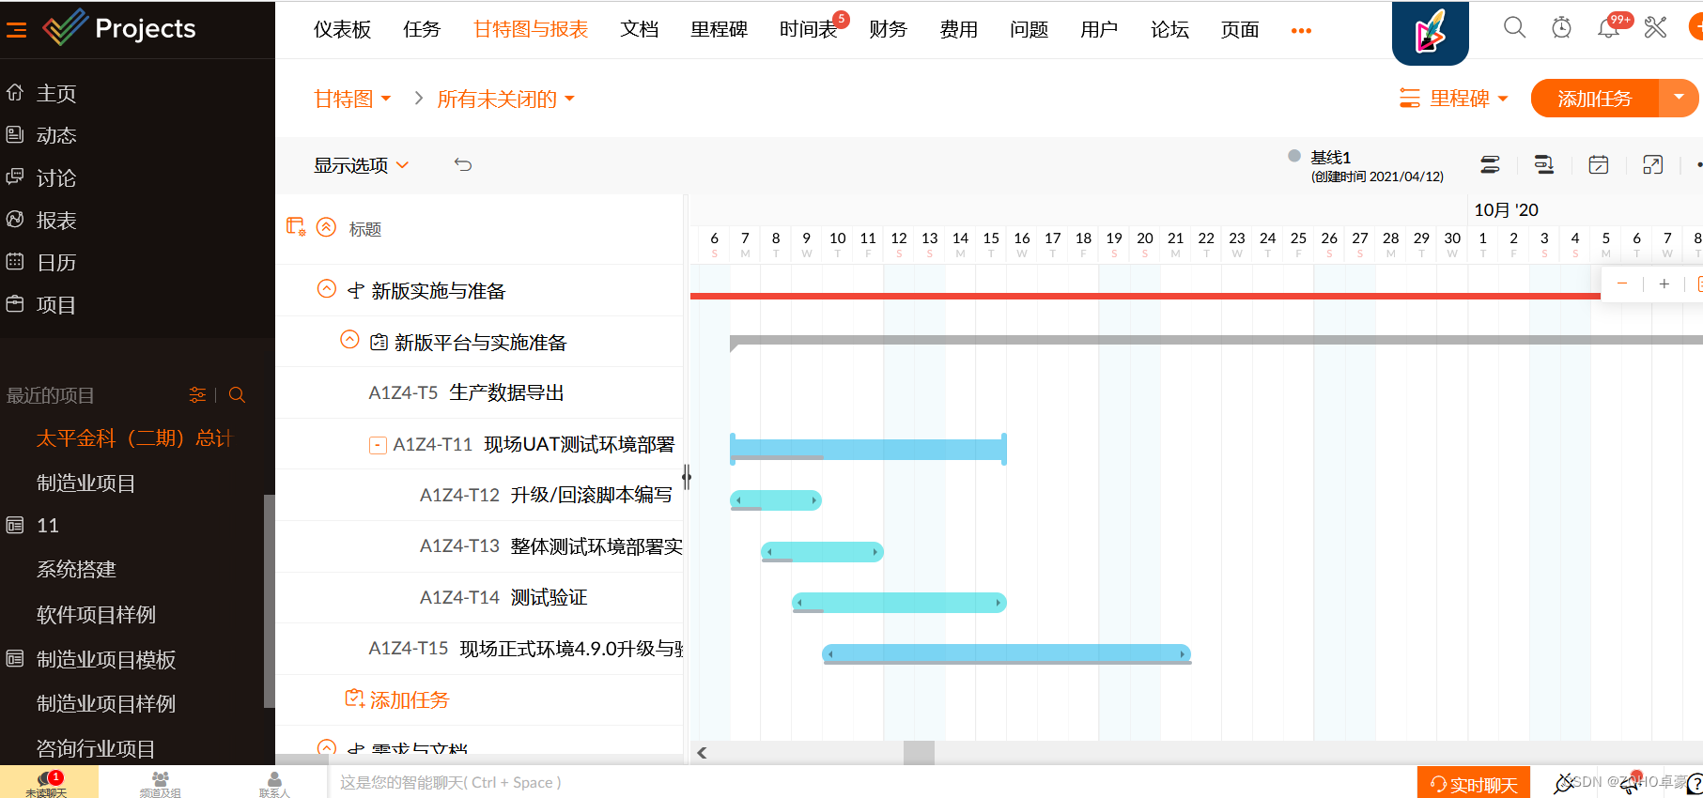This screenshot has height=798, width=1703.
Task: Click the baseline compare icon
Action: click(1543, 165)
